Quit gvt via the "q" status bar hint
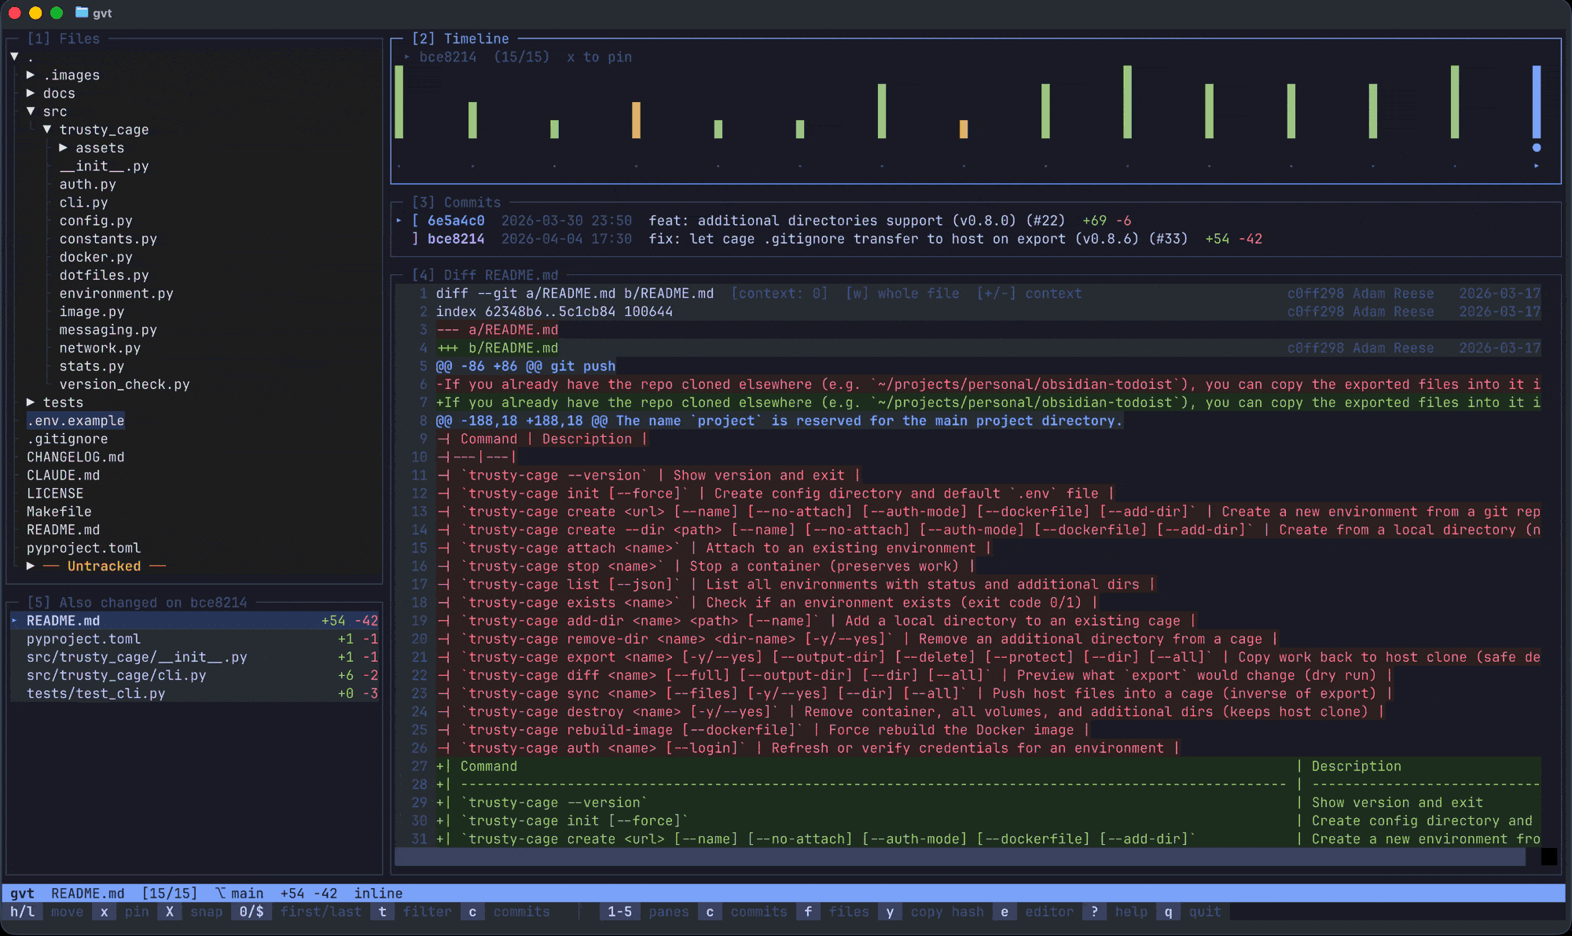This screenshot has width=1572, height=936. click(1168, 912)
